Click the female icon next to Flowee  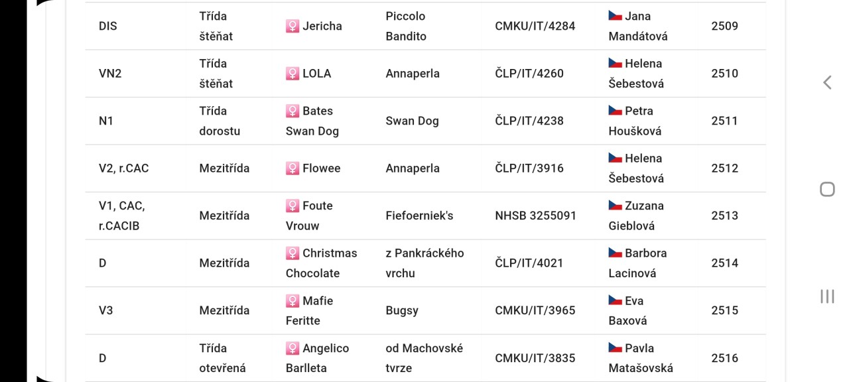pyautogui.click(x=293, y=168)
